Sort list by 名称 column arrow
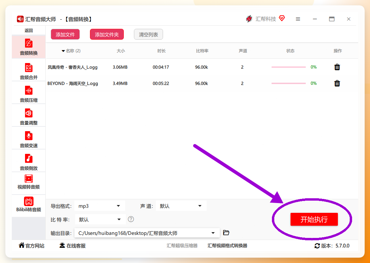Viewport: 370px width, 263px height. (x=63, y=51)
